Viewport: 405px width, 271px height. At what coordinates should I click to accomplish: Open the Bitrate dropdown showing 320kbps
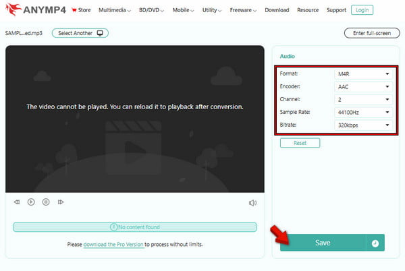coord(363,125)
